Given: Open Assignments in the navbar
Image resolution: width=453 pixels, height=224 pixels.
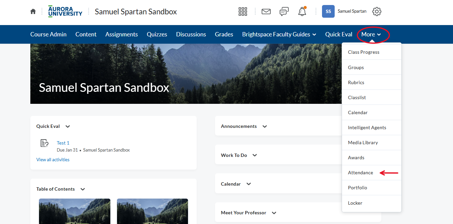Looking at the screenshot, I should tap(122, 34).
